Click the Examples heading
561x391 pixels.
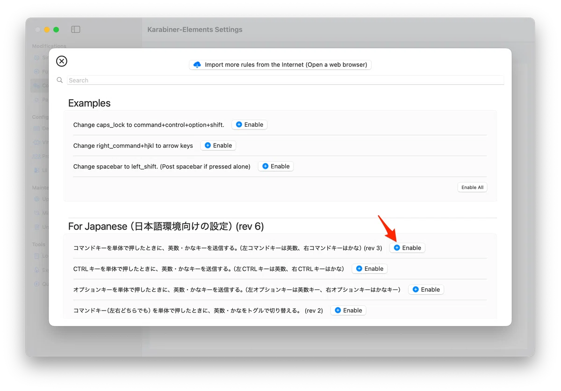pos(89,103)
